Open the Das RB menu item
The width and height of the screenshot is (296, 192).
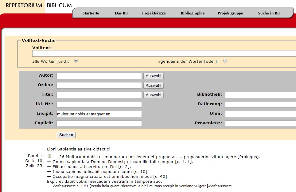(121, 13)
